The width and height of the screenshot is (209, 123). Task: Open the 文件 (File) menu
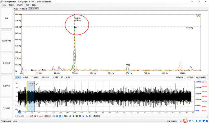[x=4, y=5]
